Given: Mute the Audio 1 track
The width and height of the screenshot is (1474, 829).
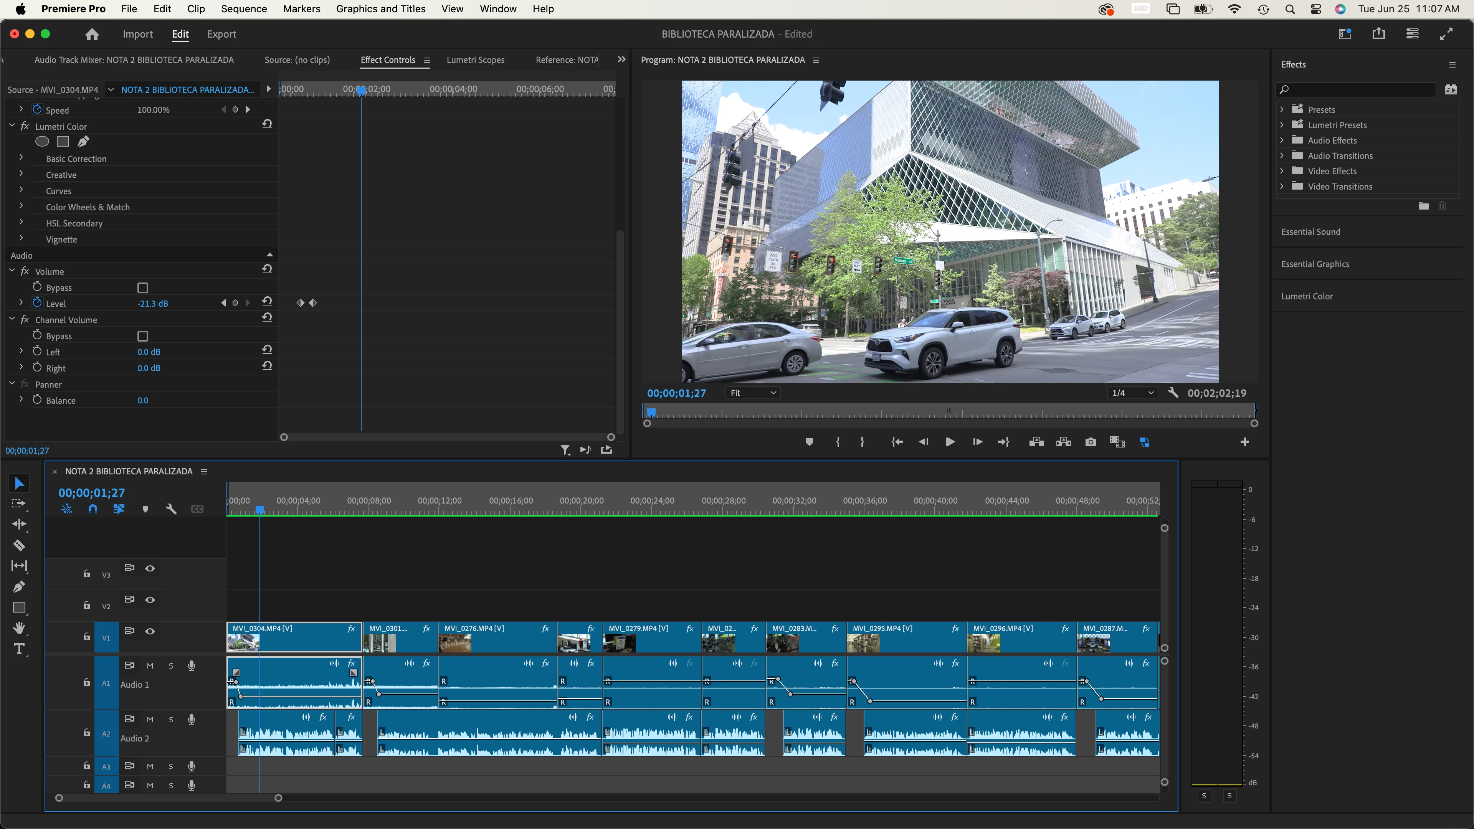Looking at the screenshot, I should [x=150, y=666].
